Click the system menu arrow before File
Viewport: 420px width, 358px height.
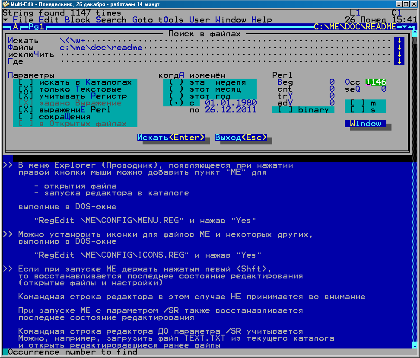click(x=5, y=20)
